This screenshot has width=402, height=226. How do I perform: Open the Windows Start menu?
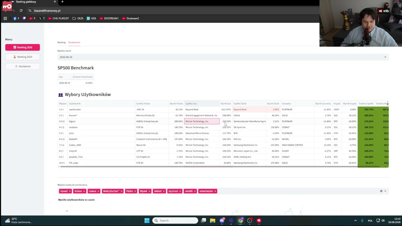[147, 220]
